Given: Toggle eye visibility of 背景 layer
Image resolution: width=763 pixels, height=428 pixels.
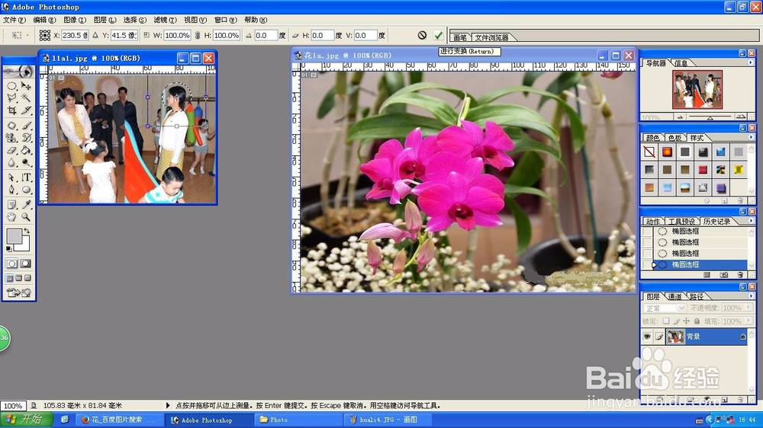Looking at the screenshot, I should pyautogui.click(x=647, y=336).
